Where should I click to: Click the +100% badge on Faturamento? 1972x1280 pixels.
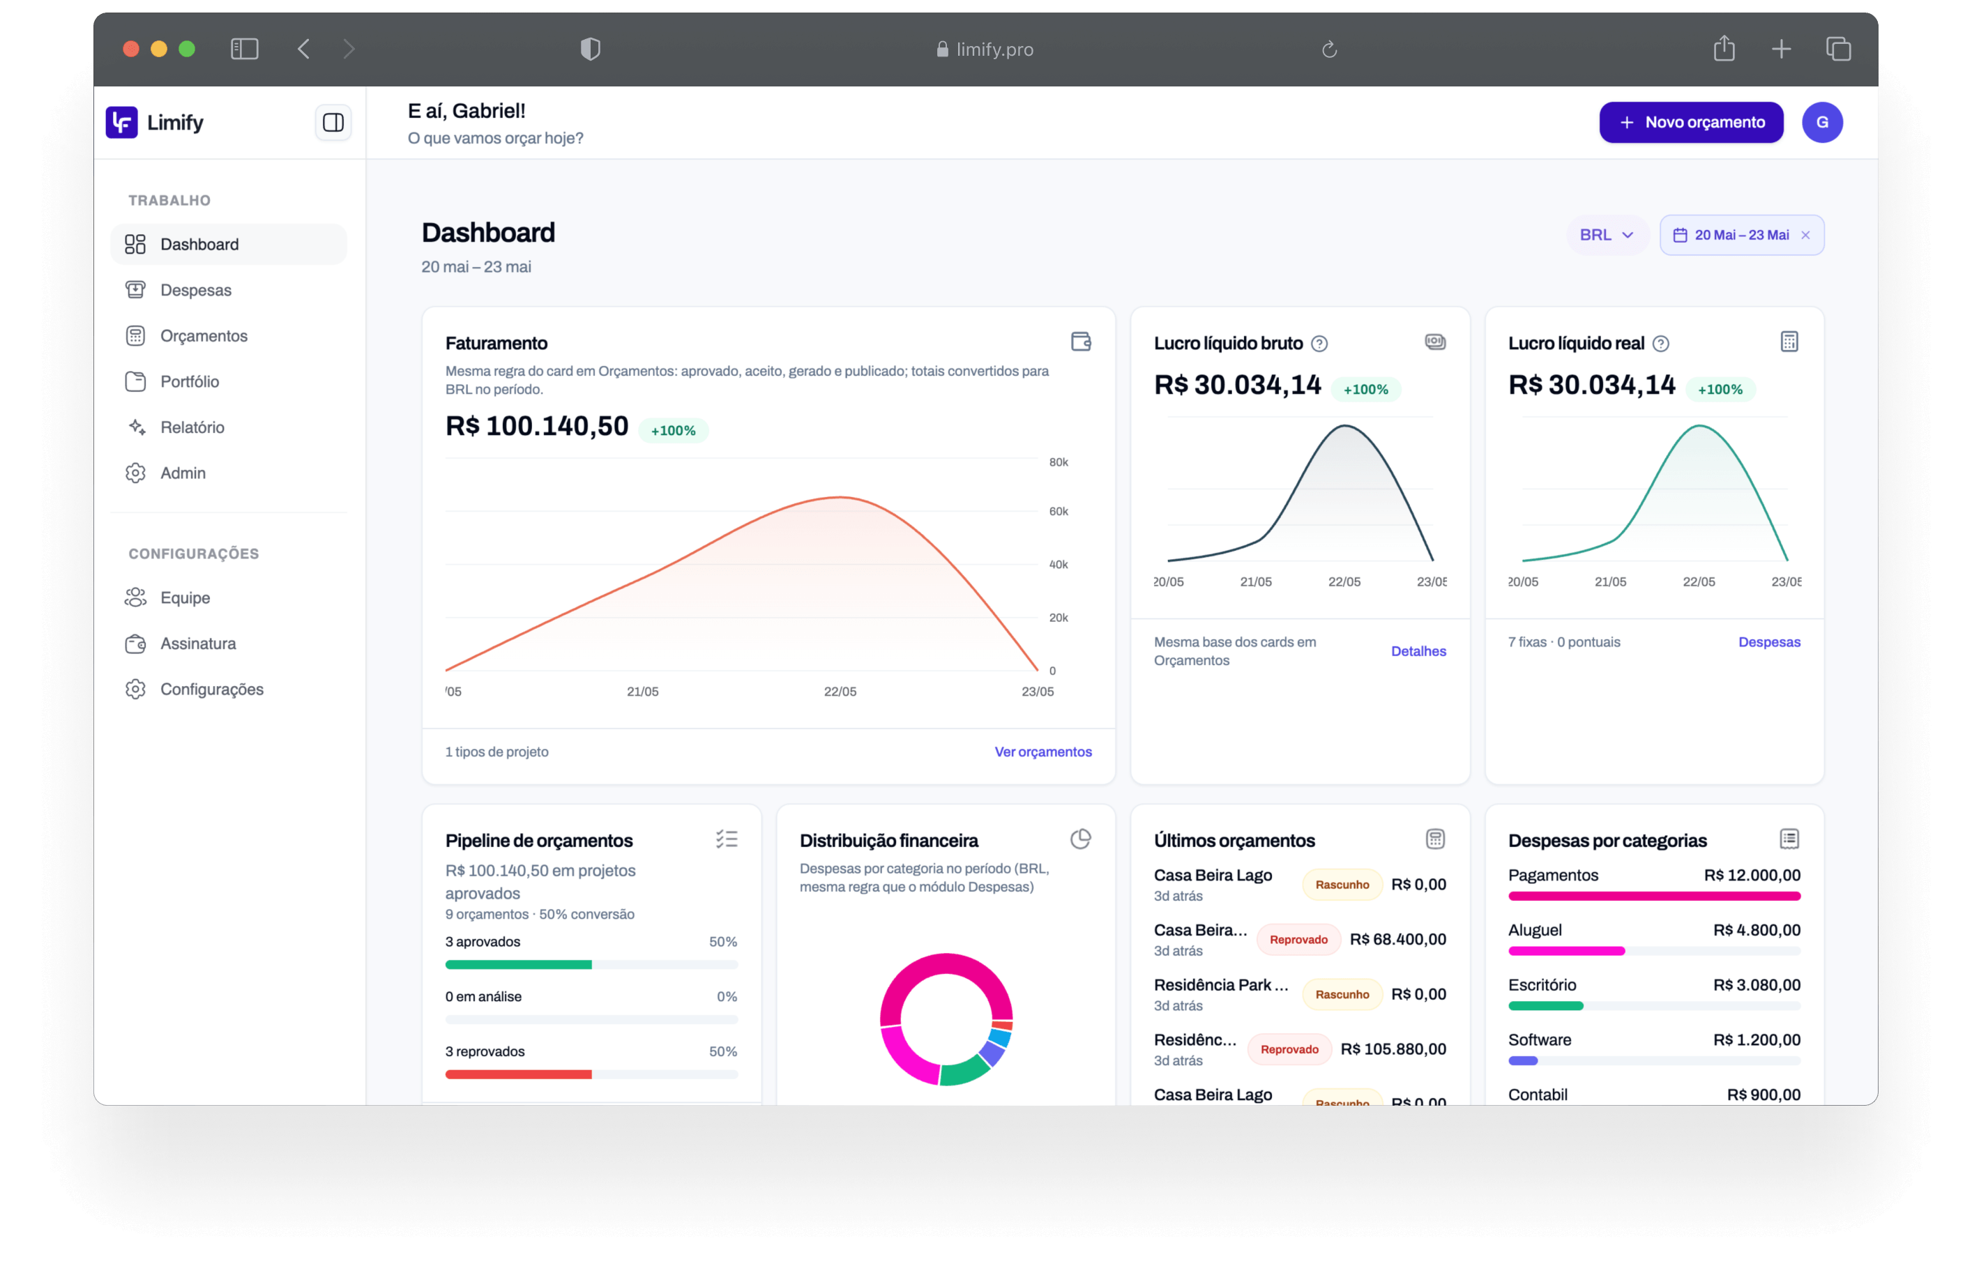673,431
